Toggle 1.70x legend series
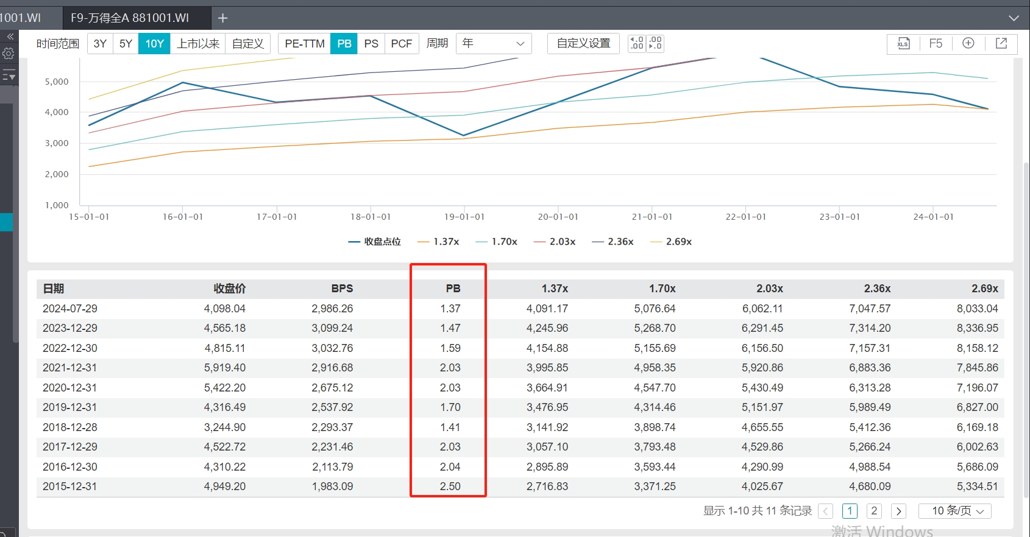Screen dimensions: 1030x537 click(x=497, y=242)
